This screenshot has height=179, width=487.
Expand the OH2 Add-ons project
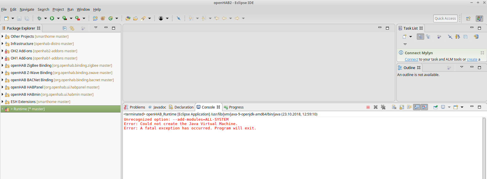pyautogui.click(x=2, y=51)
